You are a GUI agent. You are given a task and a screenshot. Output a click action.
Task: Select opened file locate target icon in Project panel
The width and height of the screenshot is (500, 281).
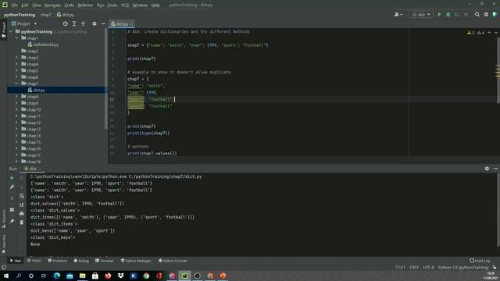point(65,24)
